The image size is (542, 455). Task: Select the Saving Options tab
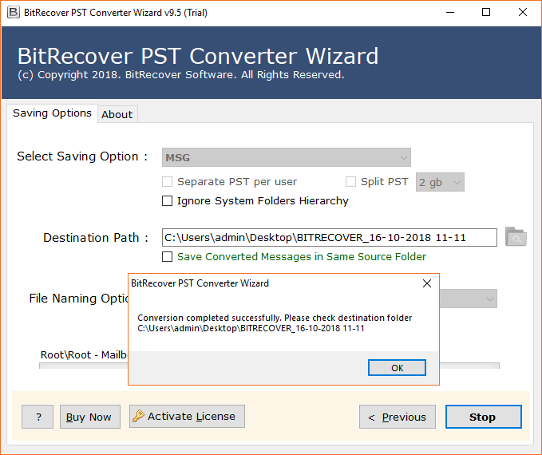click(x=52, y=113)
